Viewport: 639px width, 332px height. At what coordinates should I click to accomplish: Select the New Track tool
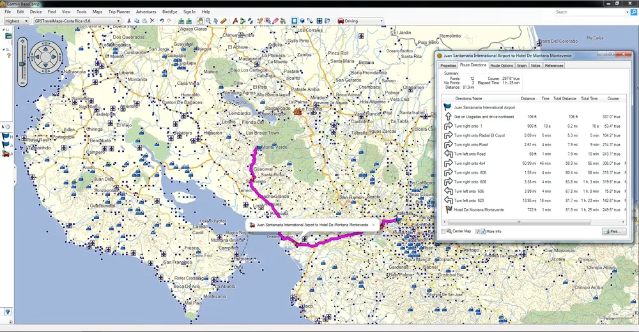[250, 21]
